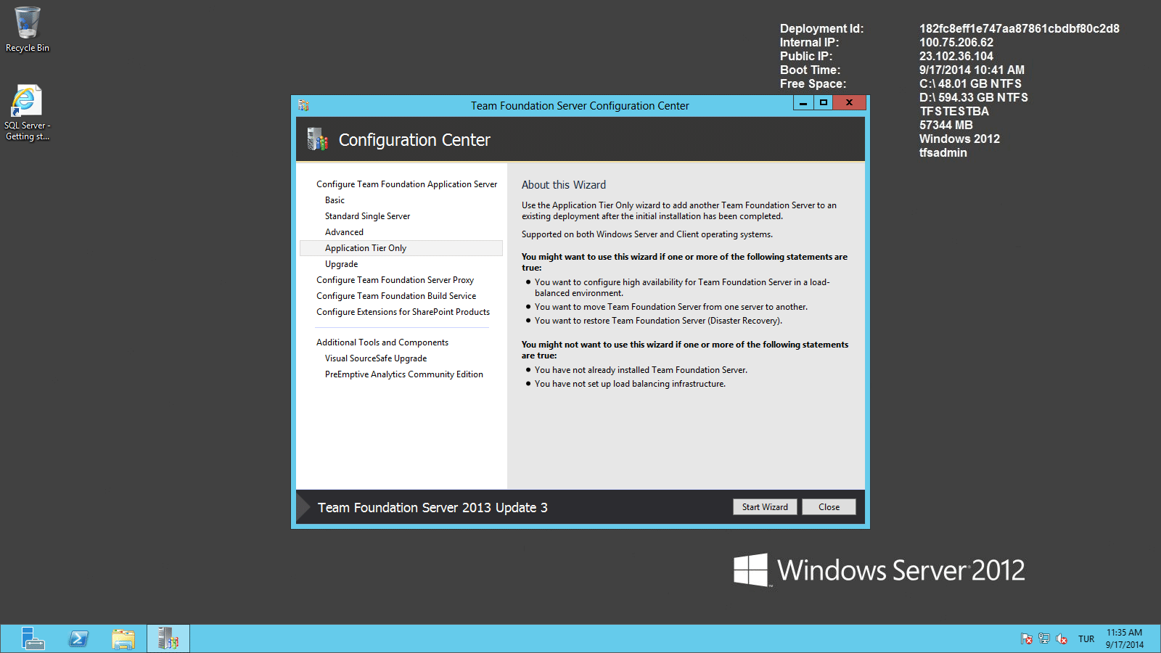Select Visual SourceSafe Upgrade

376,358
